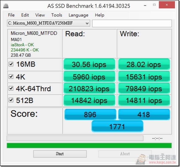Close the AS SSD Benchmark window
The width and height of the screenshot is (180, 167).
click(x=167, y=5)
